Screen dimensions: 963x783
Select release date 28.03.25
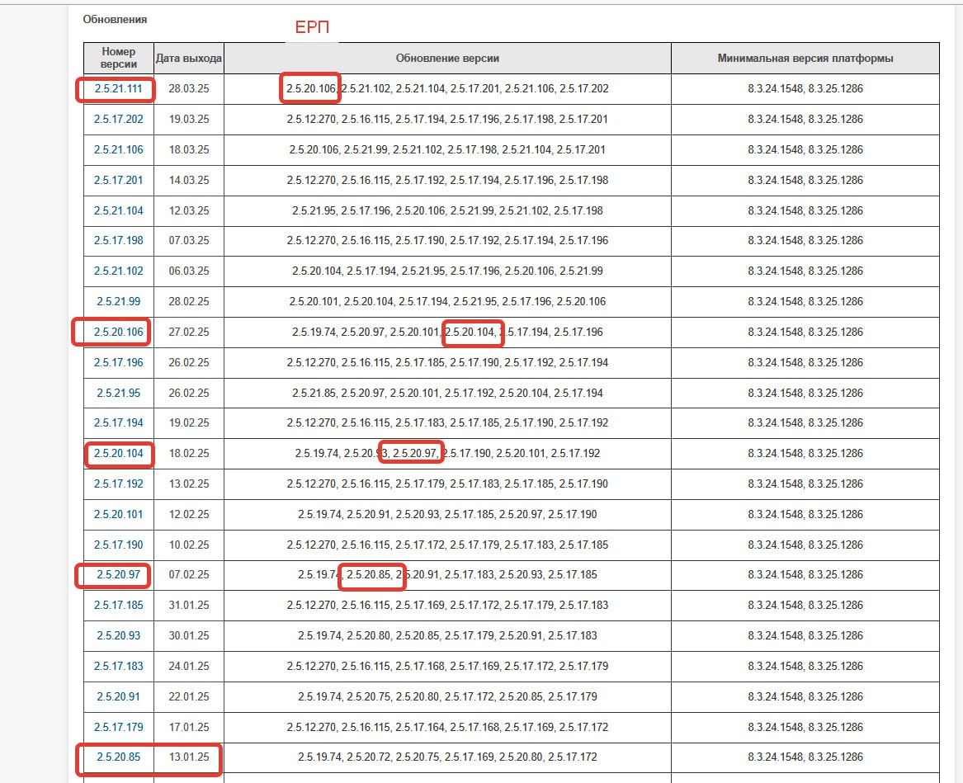pos(188,89)
